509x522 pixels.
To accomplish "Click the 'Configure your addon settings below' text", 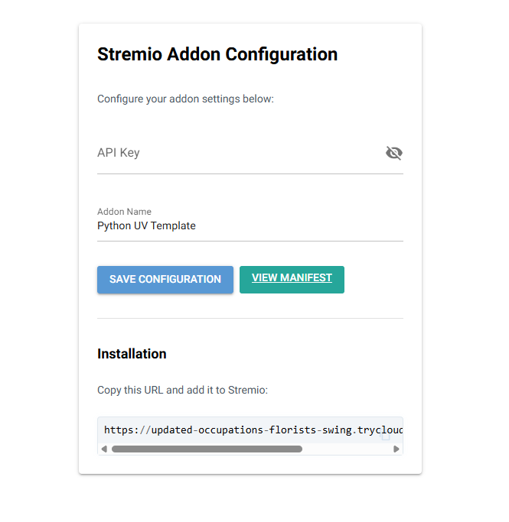I will [185, 99].
